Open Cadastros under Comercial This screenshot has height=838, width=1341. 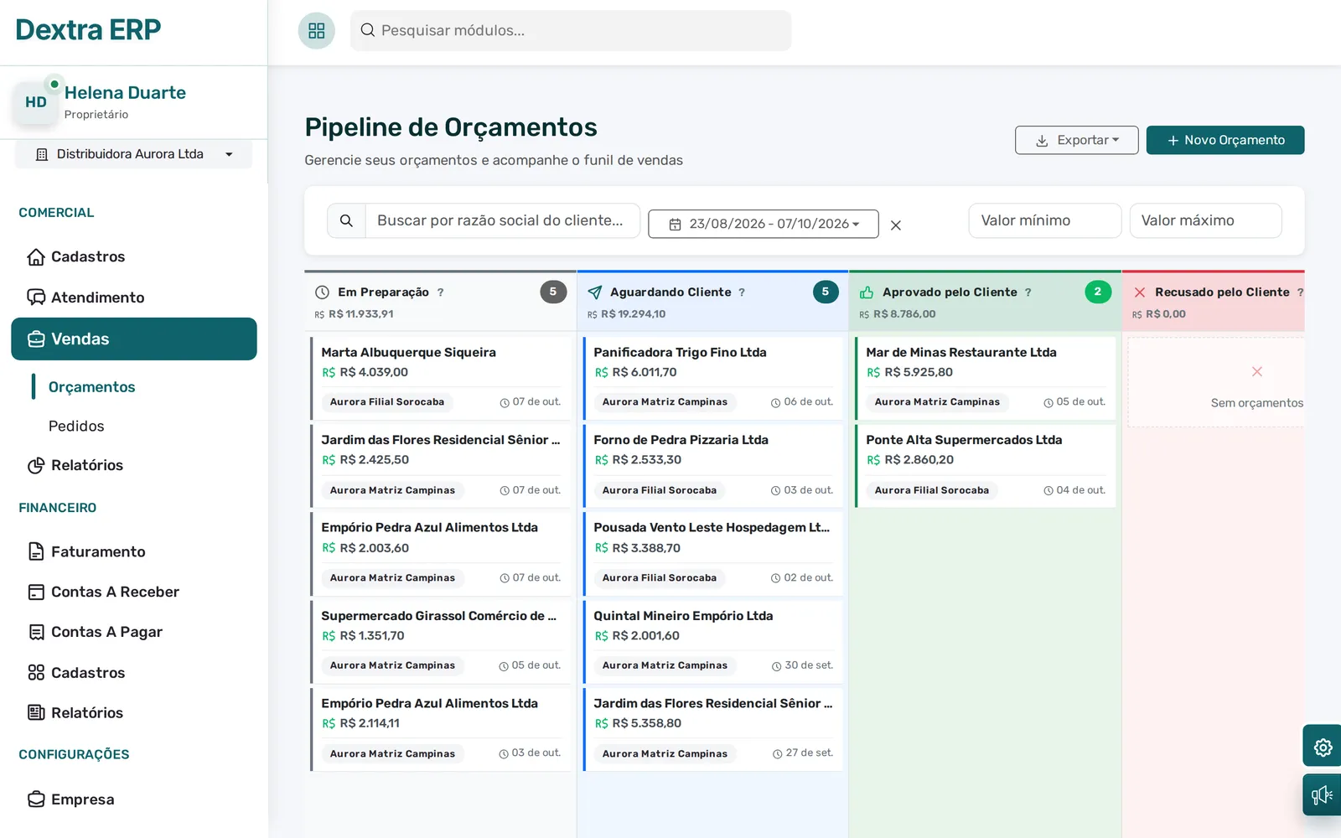(x=134, y=256)
